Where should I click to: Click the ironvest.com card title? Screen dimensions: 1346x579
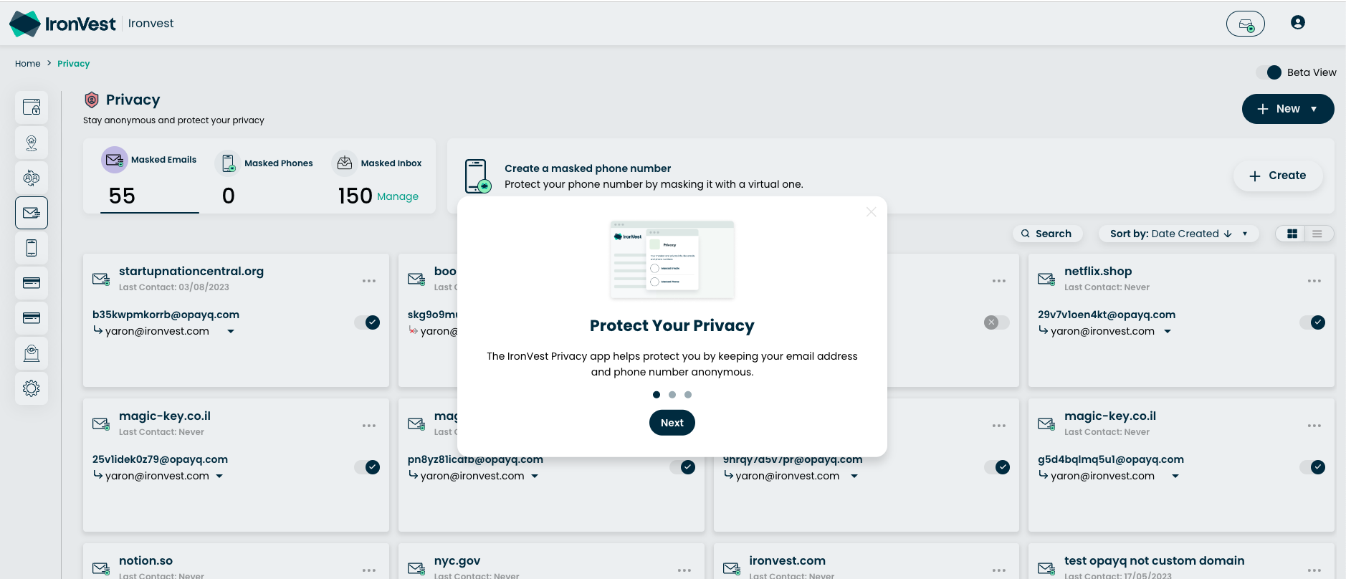(788, 561)
